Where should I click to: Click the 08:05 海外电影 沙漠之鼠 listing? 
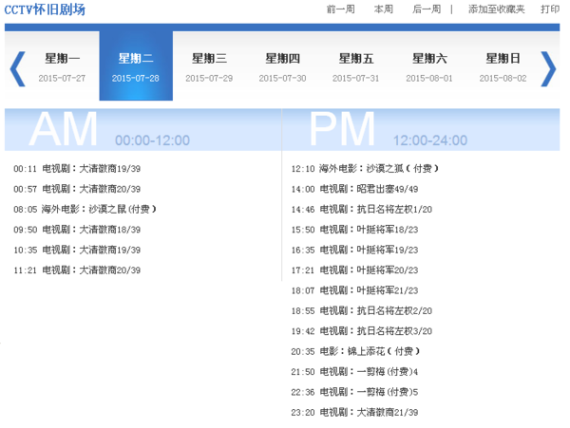(85, 210)
